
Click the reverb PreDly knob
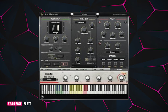65,78
